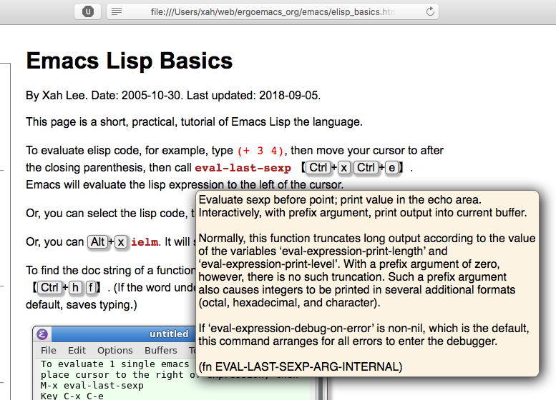
Task: Click the author and date line
Action: click(173, 95)
